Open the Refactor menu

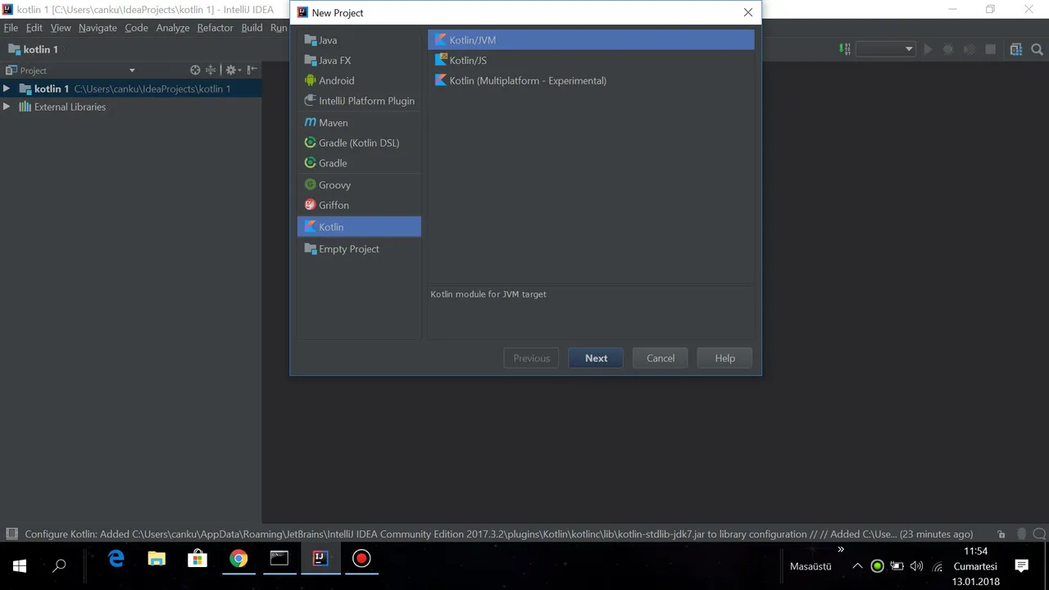click(215, 28)
